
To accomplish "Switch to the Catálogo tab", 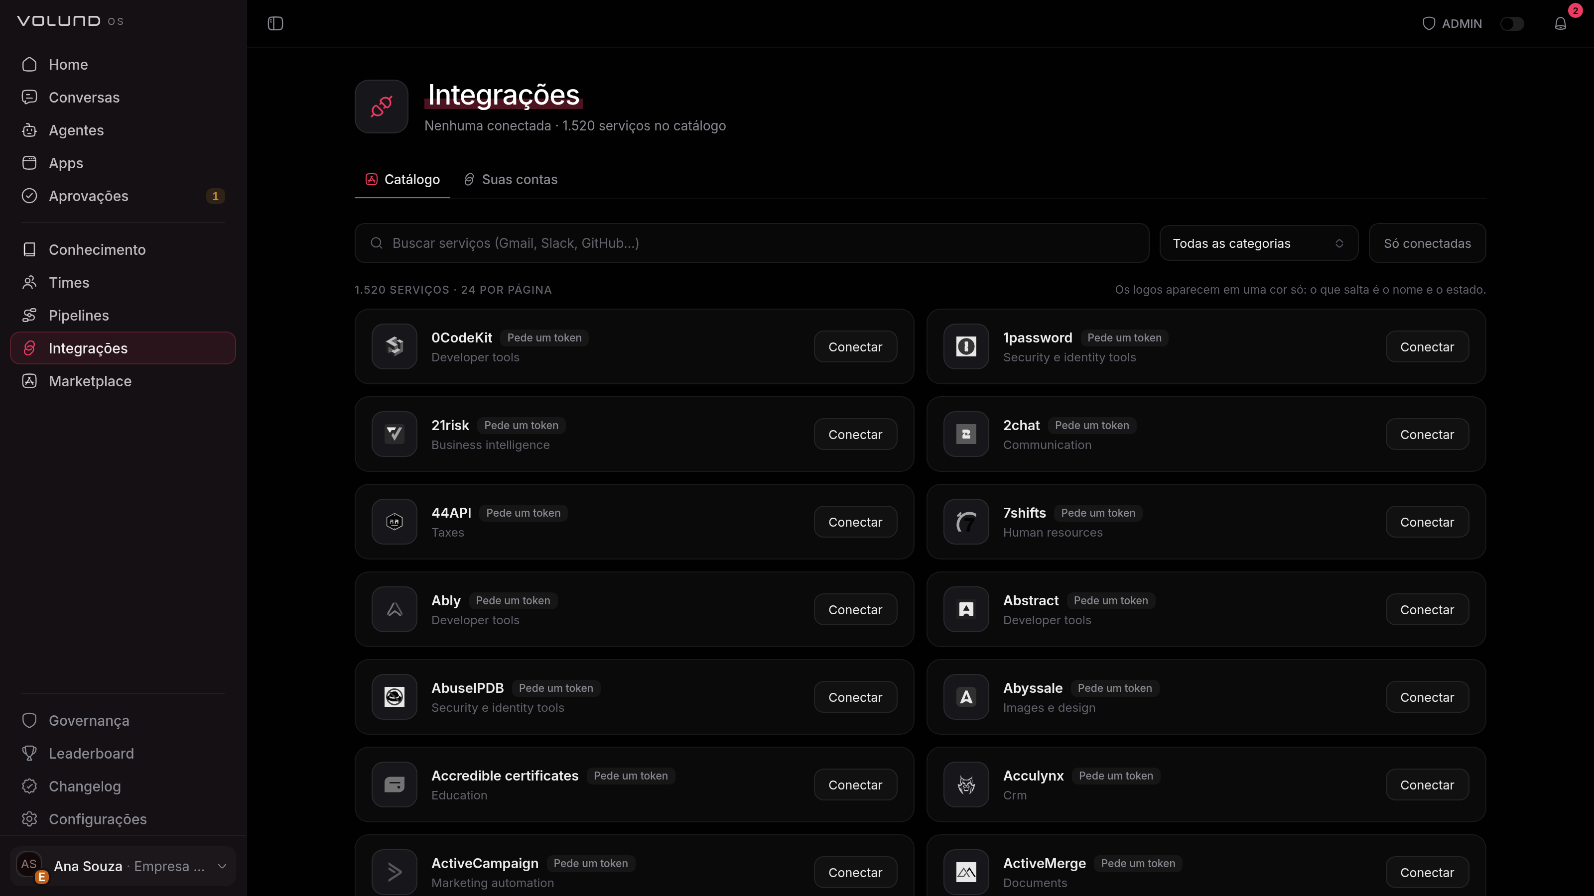I will [x=402, y=179].
